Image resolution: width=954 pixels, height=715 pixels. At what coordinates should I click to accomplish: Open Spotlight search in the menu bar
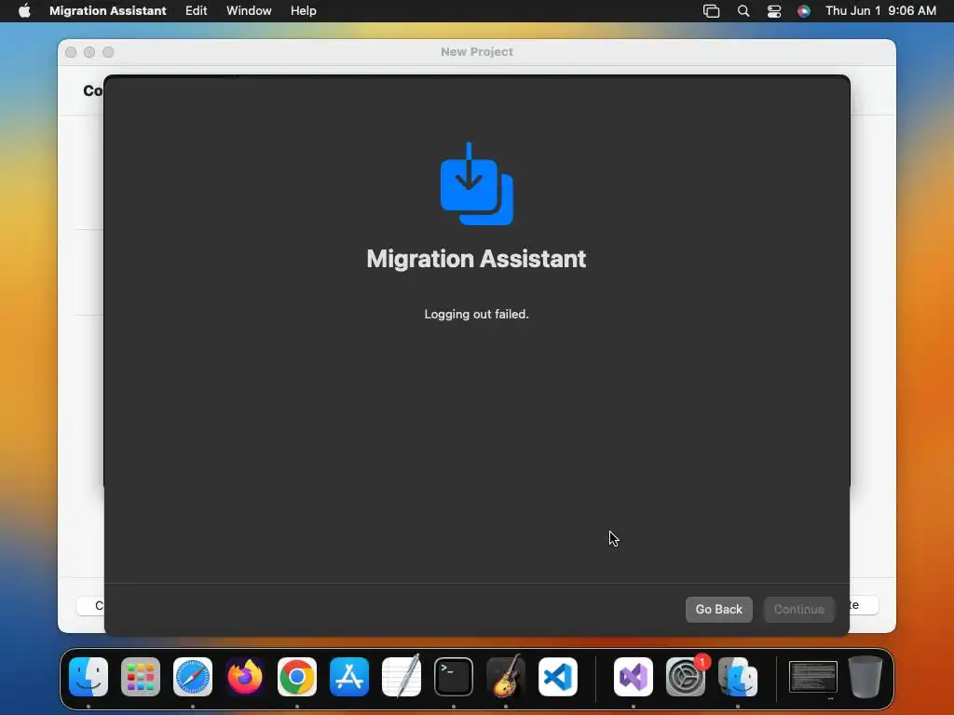[743, 11]
